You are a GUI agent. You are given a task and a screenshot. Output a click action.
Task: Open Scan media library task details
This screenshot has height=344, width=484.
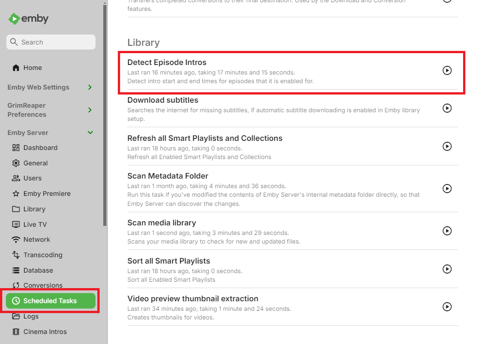click(161, 223)
